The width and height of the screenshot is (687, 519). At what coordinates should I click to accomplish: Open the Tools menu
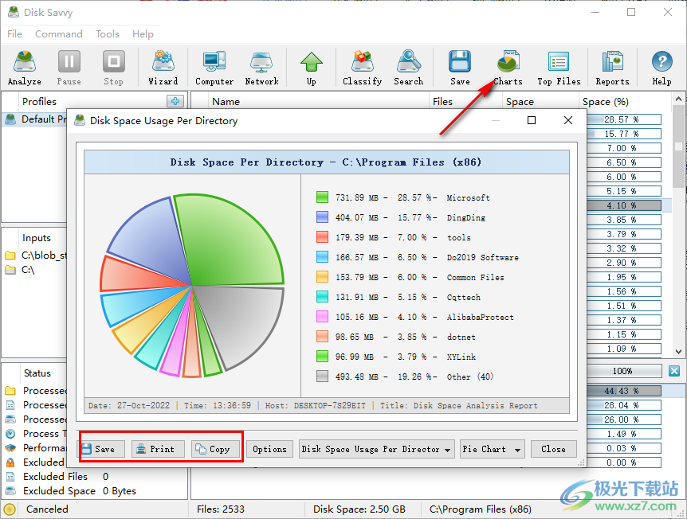click(108, 33)
